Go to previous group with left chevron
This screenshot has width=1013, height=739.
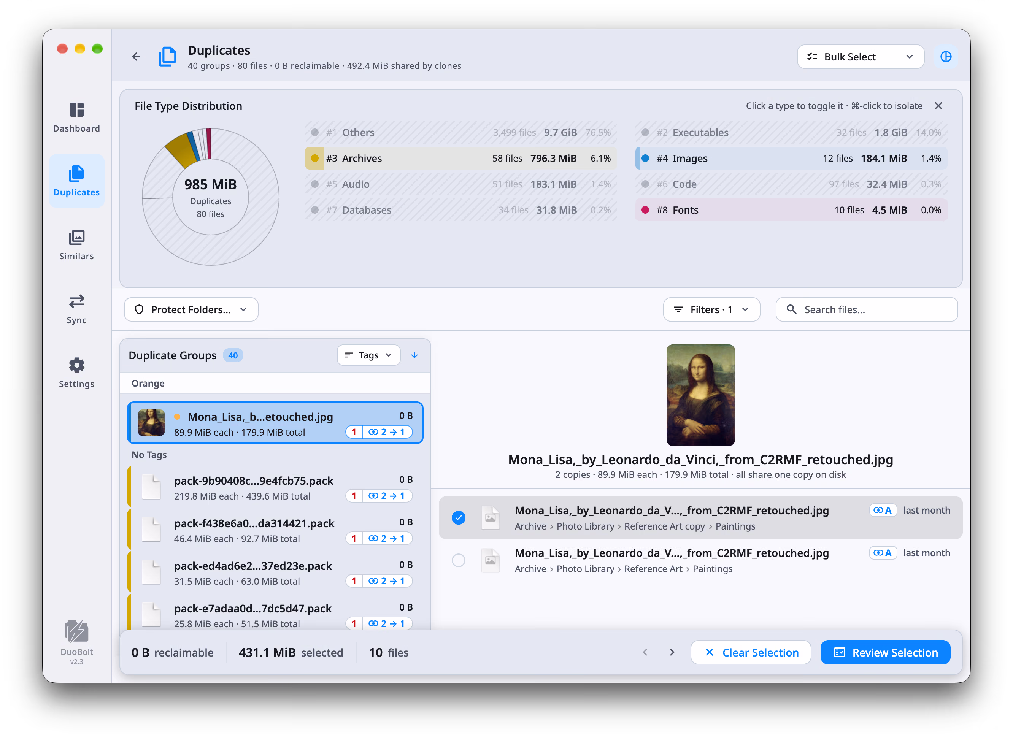645,652
